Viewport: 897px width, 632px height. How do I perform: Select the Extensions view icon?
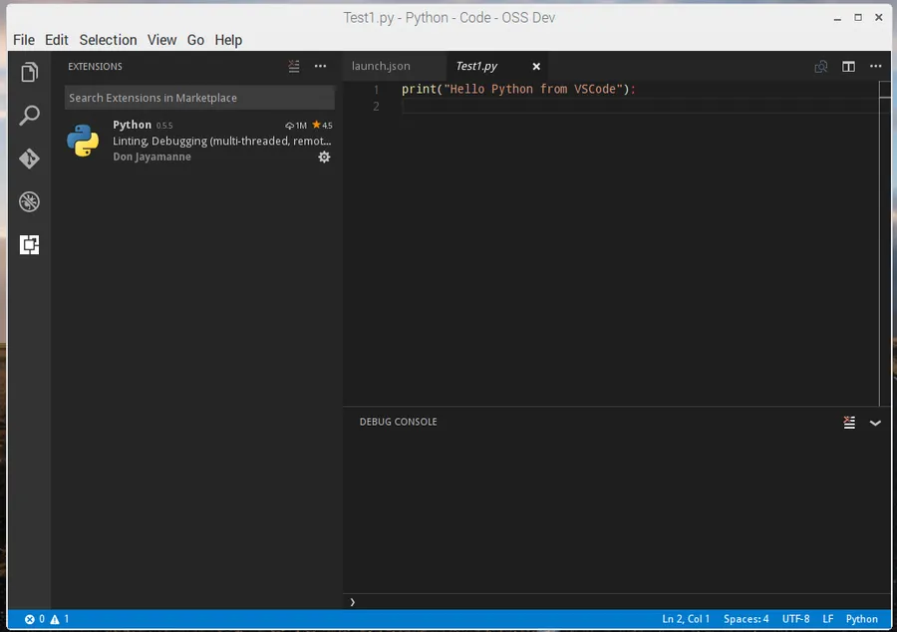pyautogui.click(x=29, y=245)
